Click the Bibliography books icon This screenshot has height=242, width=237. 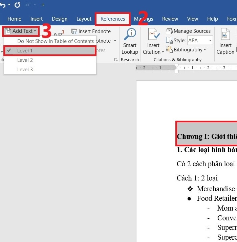pos(169,50)
